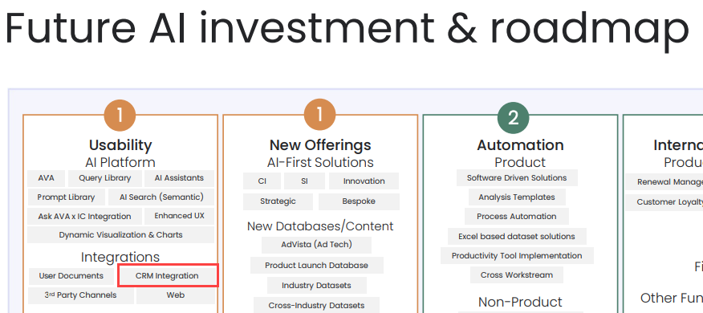703x313 pixels.
Task: Click the Cross Workstream chip
Action: [517, 275]
